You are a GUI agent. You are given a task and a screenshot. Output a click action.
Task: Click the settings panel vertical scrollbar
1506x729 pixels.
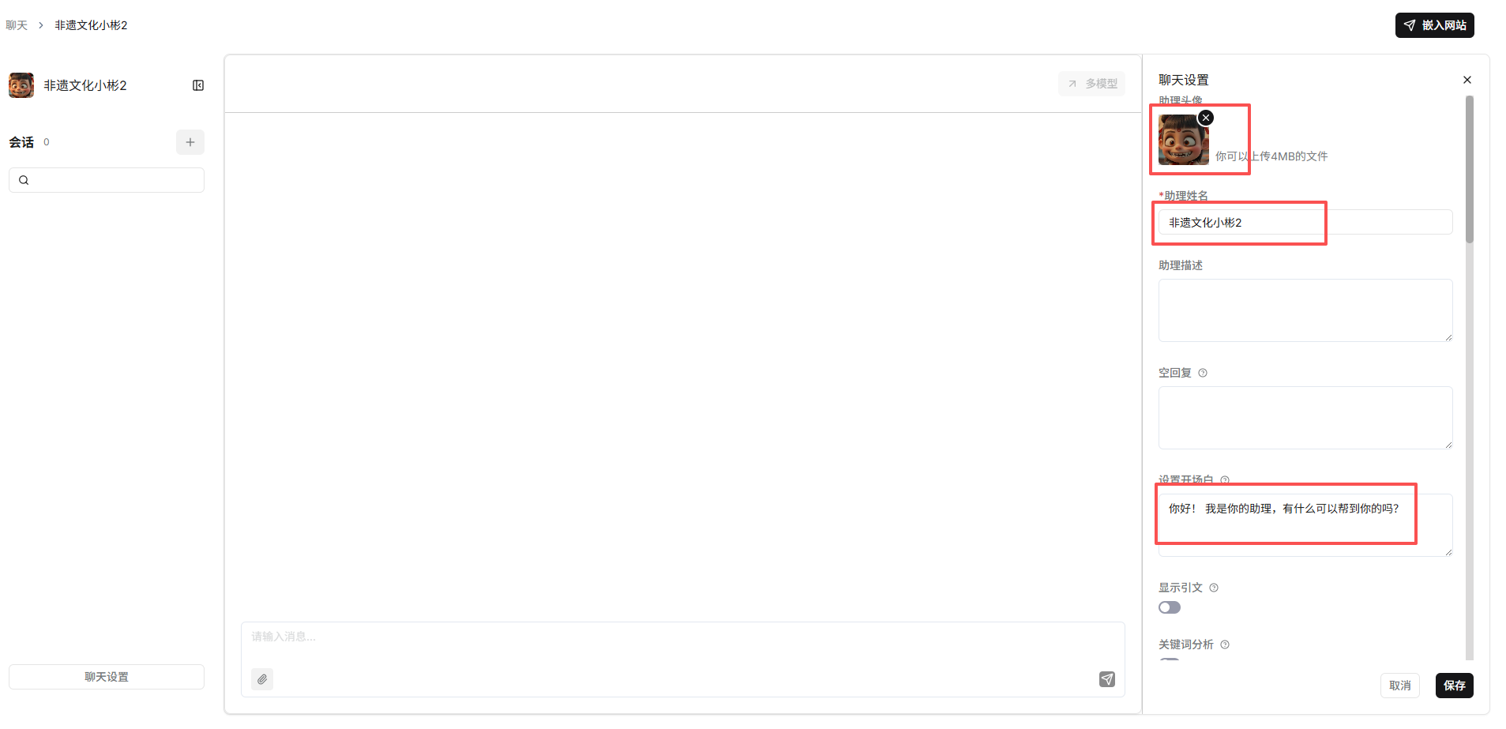click(x=1469, y=170)
